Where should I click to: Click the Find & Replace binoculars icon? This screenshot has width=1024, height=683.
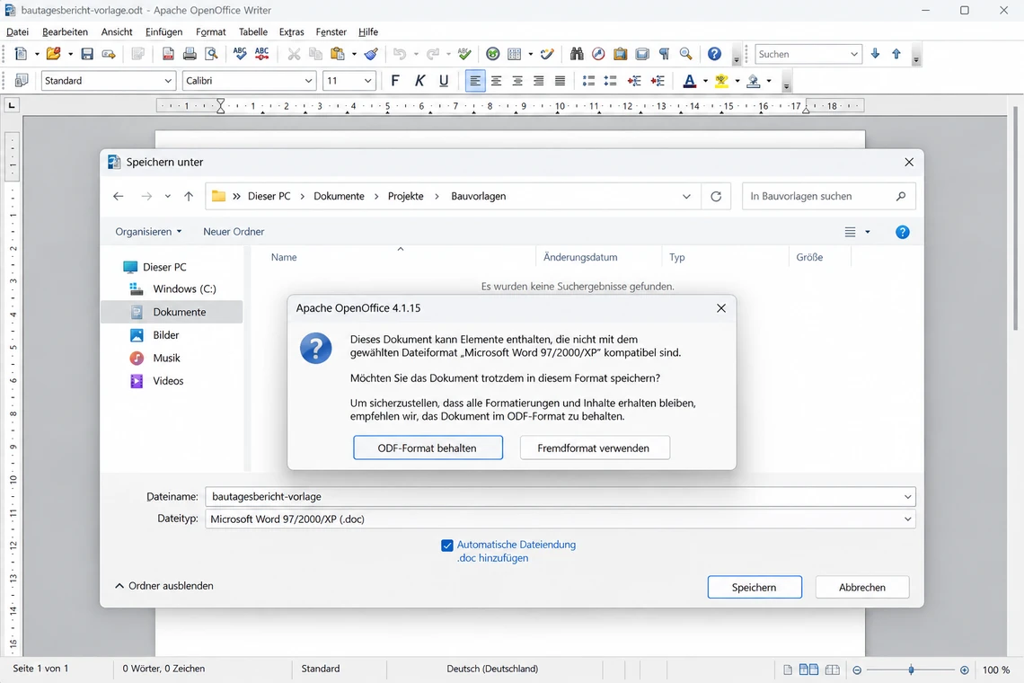tap(577, 54)
